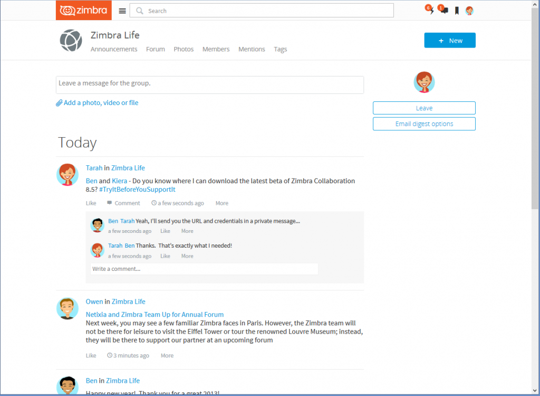Switch to the Forum tab
This screenshot has height=396, width=540.
point(156,49)
